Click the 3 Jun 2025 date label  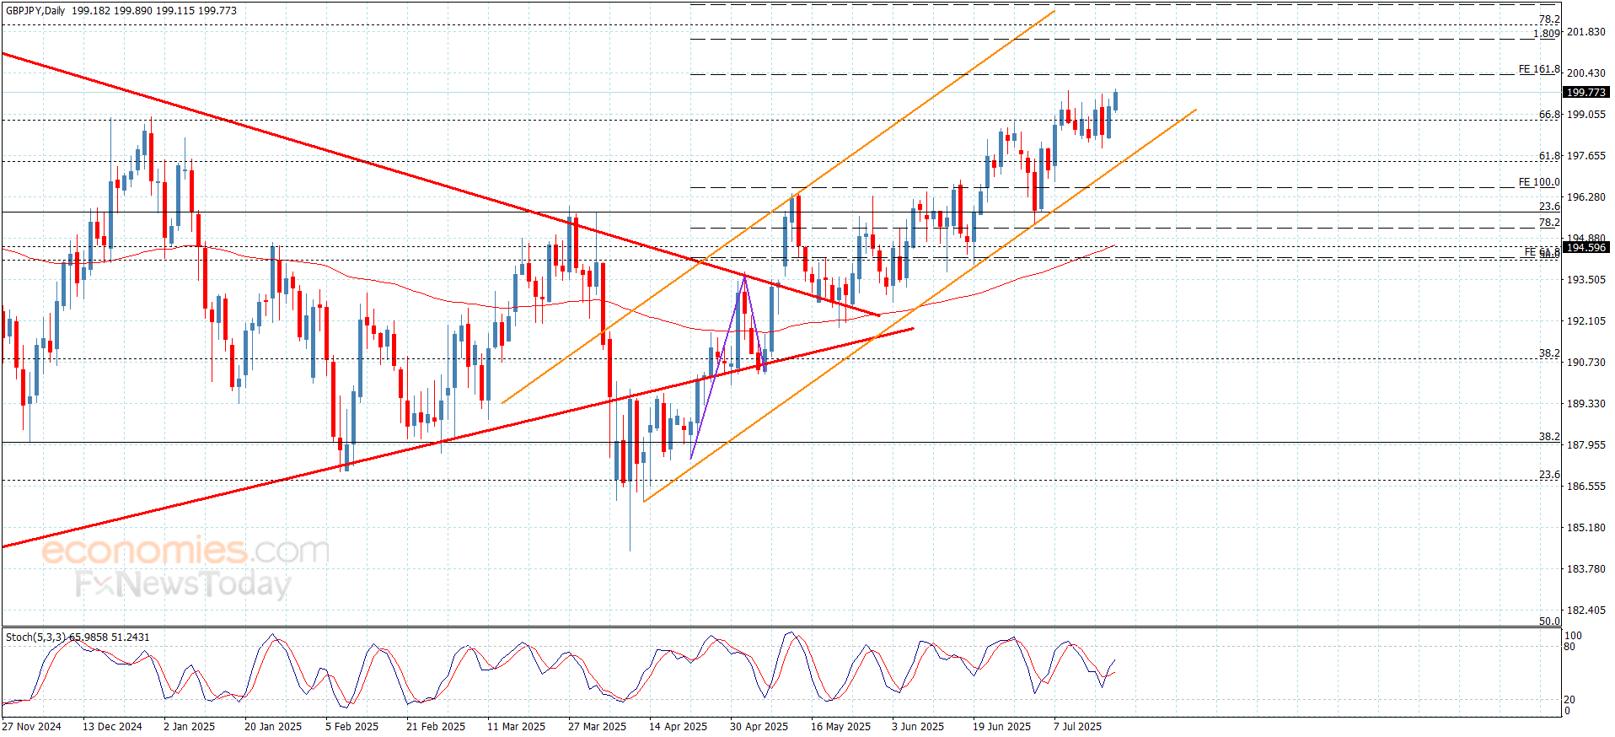point(918,727)
